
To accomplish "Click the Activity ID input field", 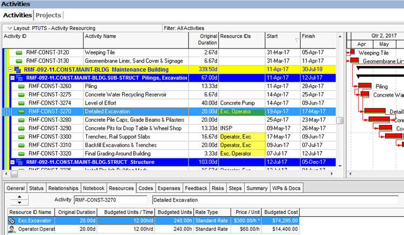I will pyautogui.click(x=111, y=200).
